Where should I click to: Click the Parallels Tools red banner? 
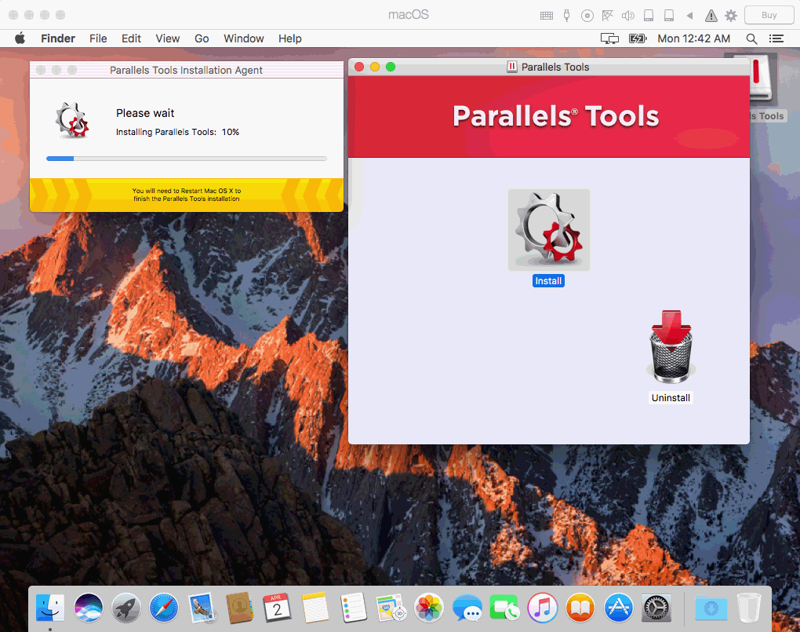coord(549,116)
